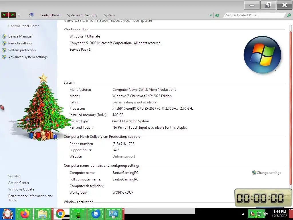Click shield icon next to Change settings

[254, 173]
